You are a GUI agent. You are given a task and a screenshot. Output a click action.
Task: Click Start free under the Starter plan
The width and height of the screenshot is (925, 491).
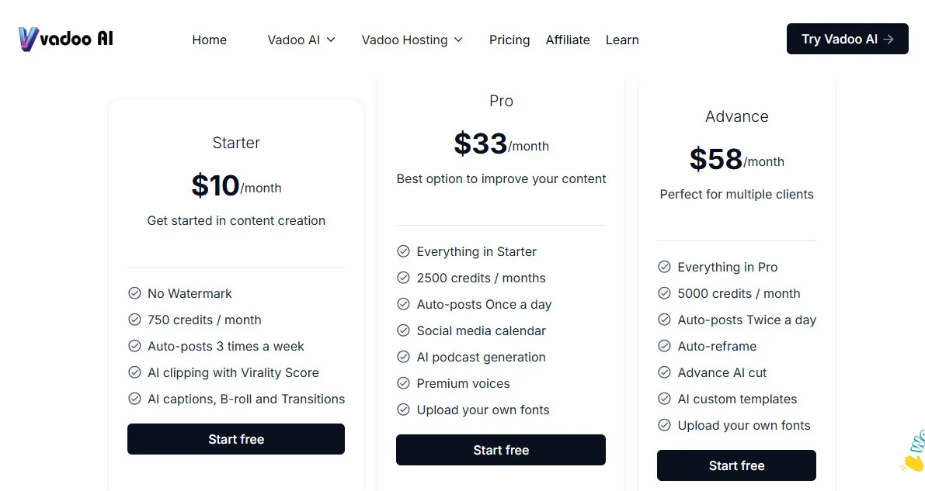pos(236,439)
